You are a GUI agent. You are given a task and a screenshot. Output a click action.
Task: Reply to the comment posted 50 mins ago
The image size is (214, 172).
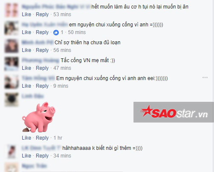[42, 32]
